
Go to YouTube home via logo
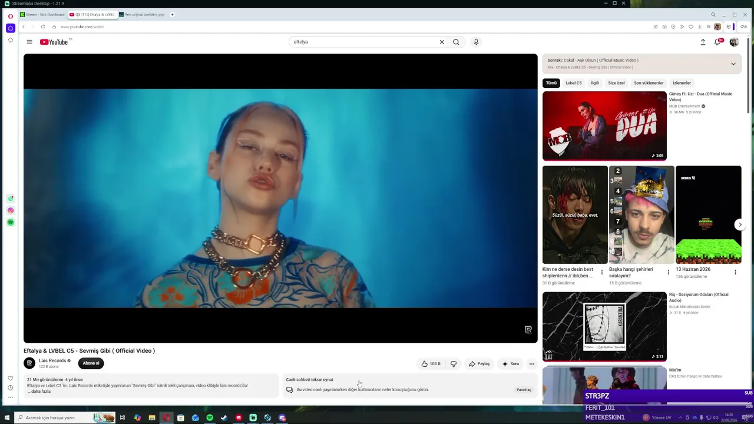[55, 42]
